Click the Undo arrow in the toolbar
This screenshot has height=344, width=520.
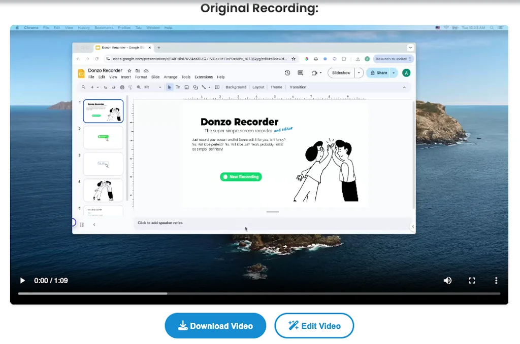point(105,87)
